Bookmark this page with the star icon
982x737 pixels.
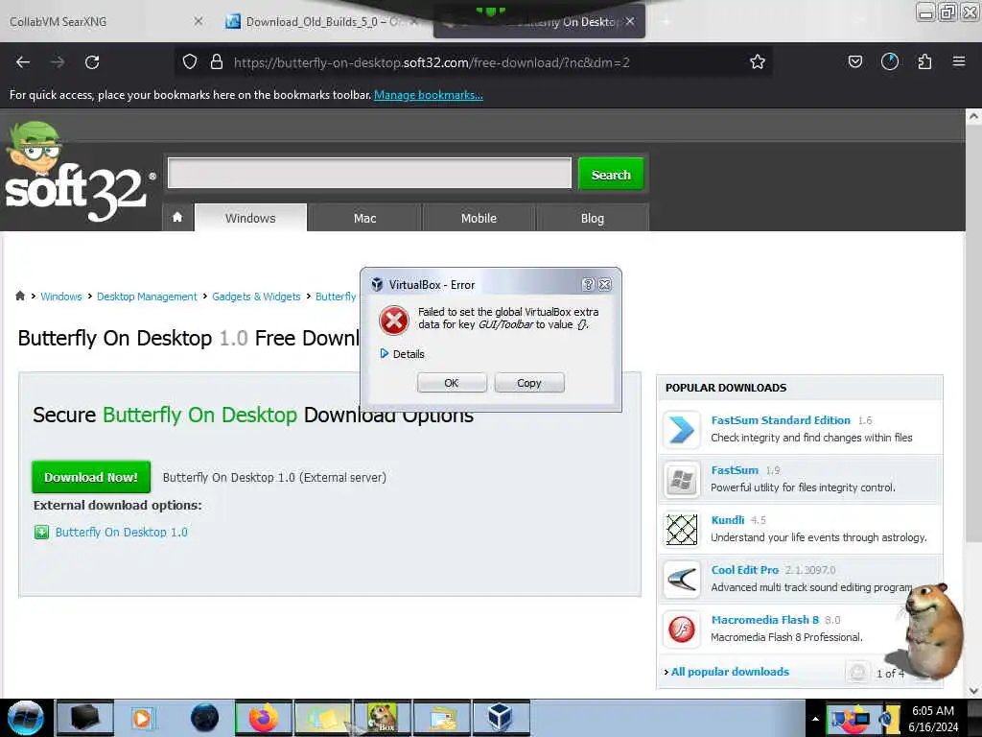[x=758, y=61]
